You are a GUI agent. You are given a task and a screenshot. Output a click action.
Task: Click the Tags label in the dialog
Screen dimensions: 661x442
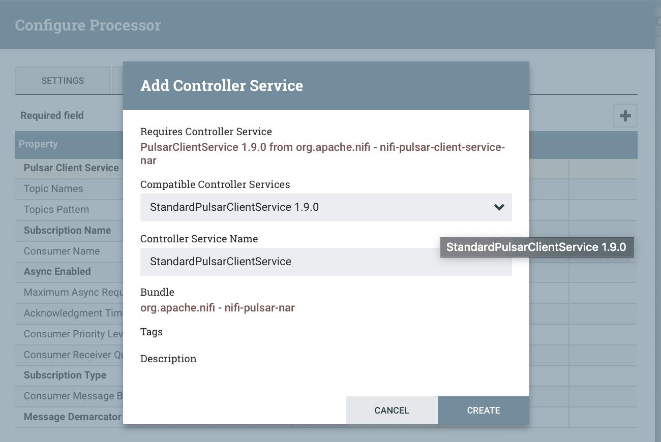tap(152, 332)
